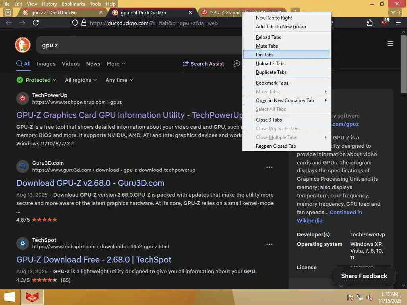This screenshot has width=407, height=305.
Task: Open the uBlock Origin extension icon
Action: pos(384,22)
